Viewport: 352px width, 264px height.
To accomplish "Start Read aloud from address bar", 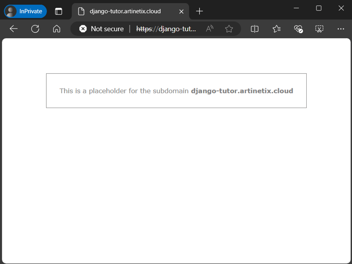I will click(210, 29).
